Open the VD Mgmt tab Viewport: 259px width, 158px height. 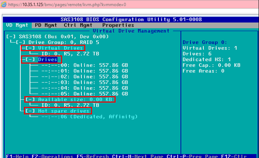[17, 25]
